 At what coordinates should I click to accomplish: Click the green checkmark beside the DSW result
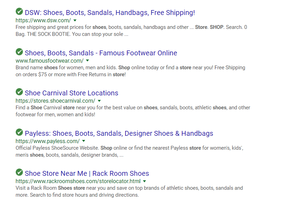[19, 11]
